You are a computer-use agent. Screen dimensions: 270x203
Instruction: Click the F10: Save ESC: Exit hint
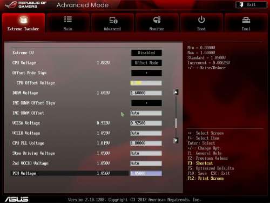[208, 173]
